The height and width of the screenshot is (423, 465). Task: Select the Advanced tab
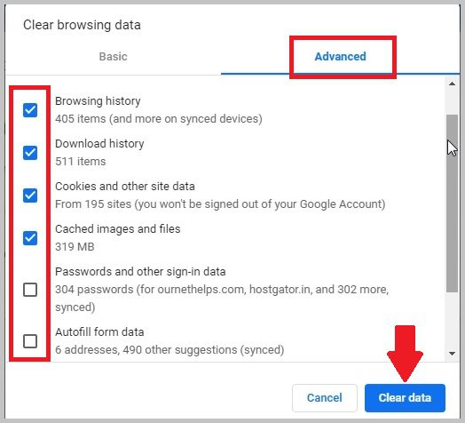(340, 57)
